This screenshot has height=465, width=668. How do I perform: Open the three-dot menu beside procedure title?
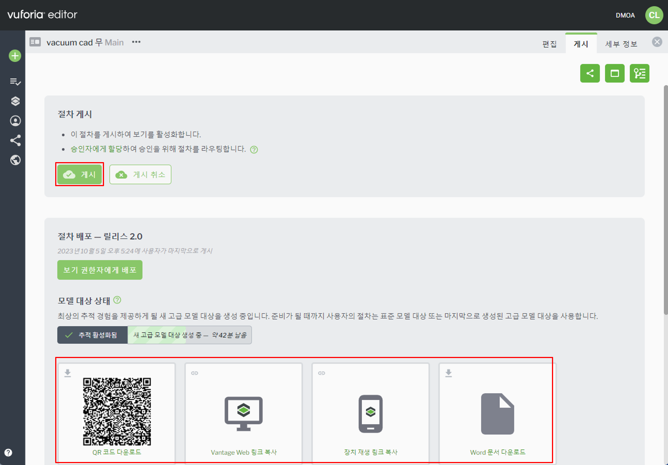pos(136,42)
